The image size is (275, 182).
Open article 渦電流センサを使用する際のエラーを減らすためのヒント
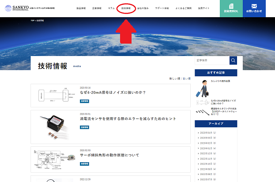[x=128, y=119]
